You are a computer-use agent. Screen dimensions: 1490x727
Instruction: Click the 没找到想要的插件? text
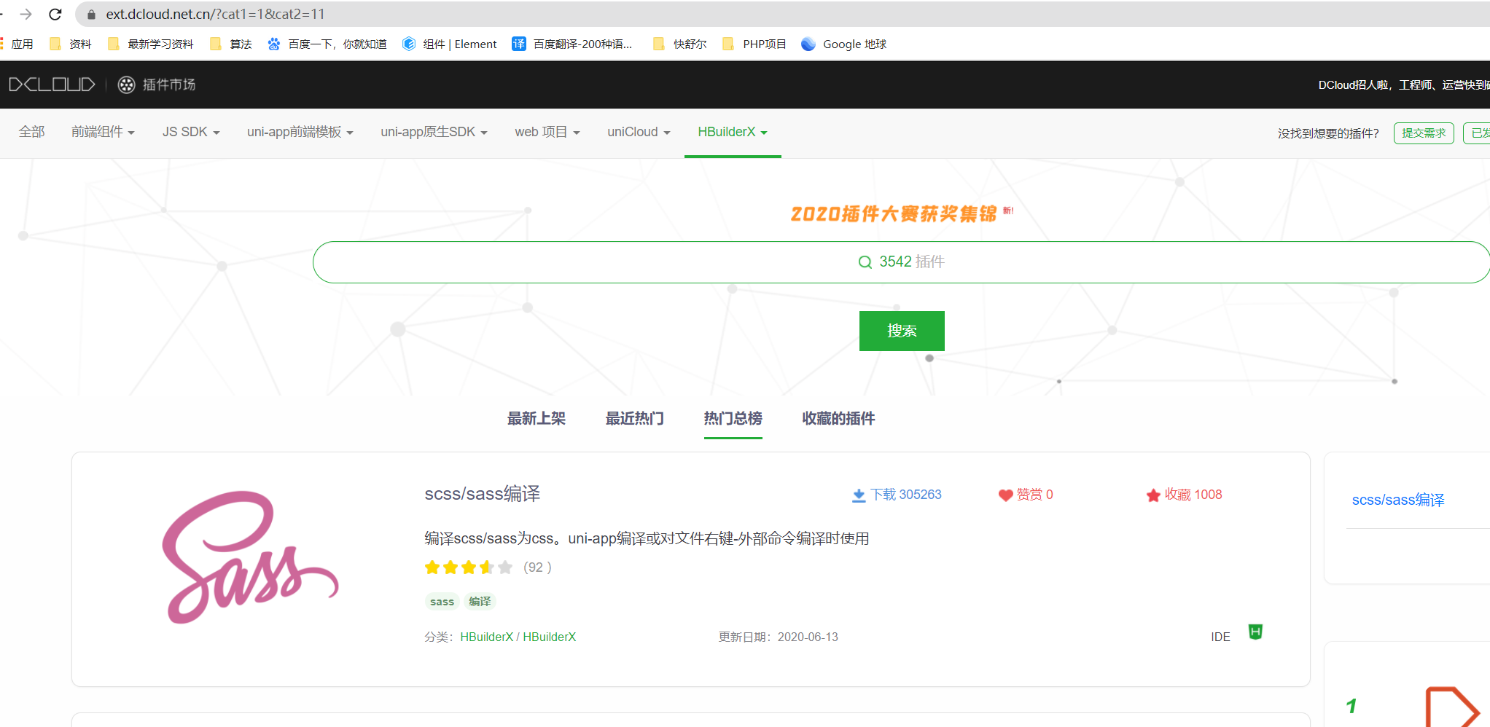(1328, 133)
